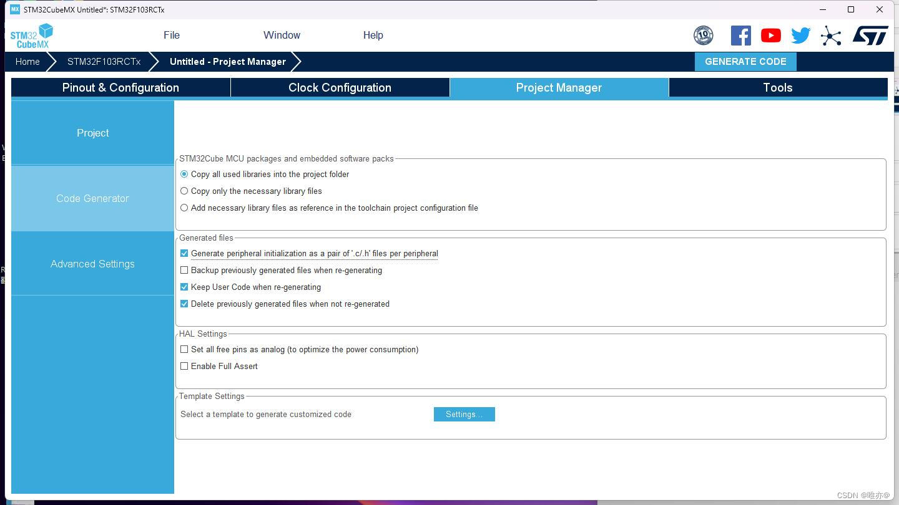Toggle Generate peripheral initialization per peripheral checkbox
This screenshot has height=505, width=899.
[184, 253]
